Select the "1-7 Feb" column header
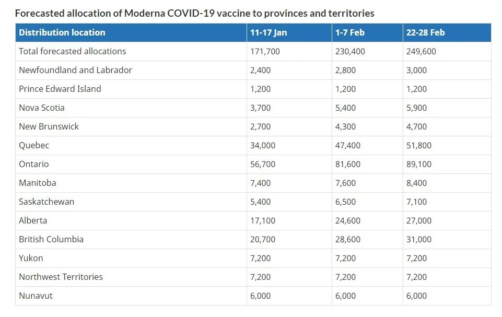The width and height of the screenshot is (502, 317). coord(350,32)
